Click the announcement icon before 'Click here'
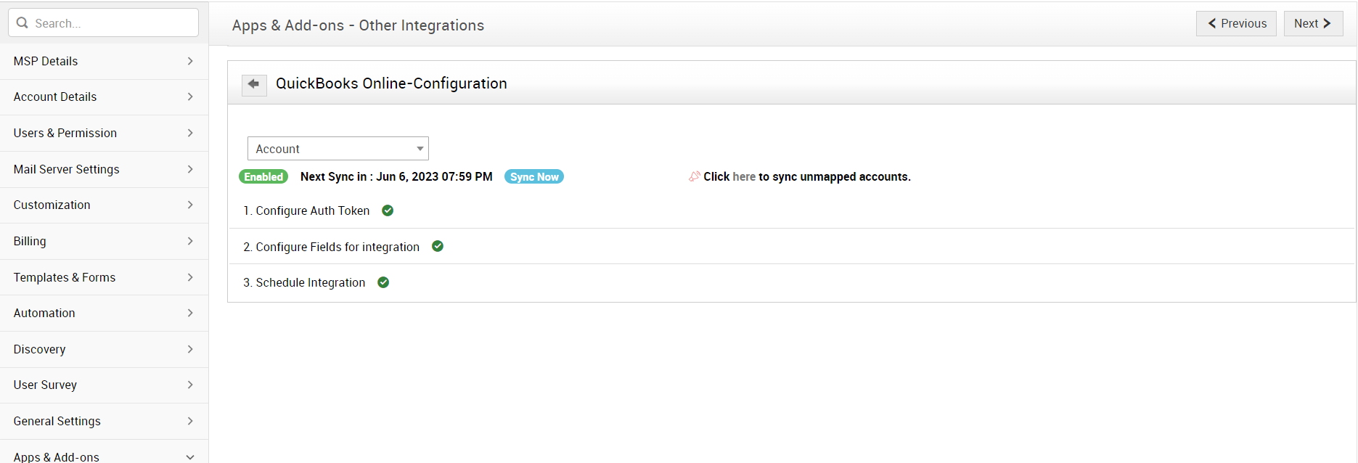The height and width of the screenshot is (463, 1358). [x=694, y=176]
